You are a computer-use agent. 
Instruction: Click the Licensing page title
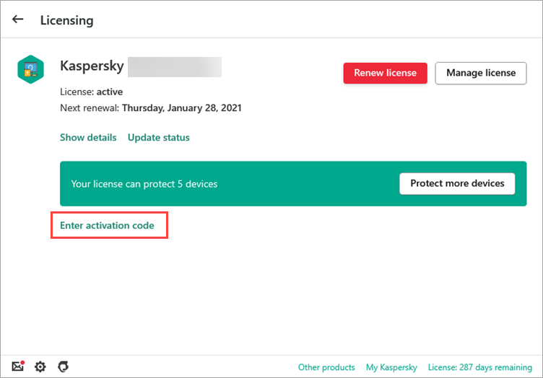(x=67, y=20)
